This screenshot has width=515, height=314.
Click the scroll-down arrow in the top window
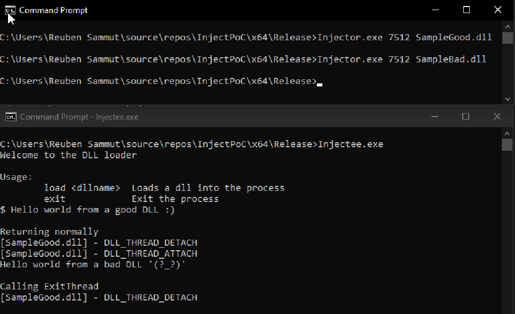click(507, 98)
